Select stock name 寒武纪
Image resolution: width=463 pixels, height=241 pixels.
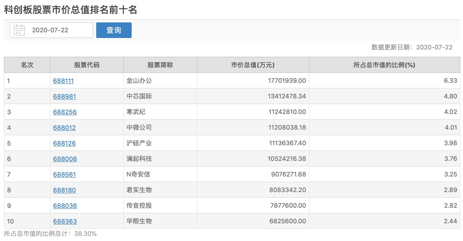tap(136, 112)
